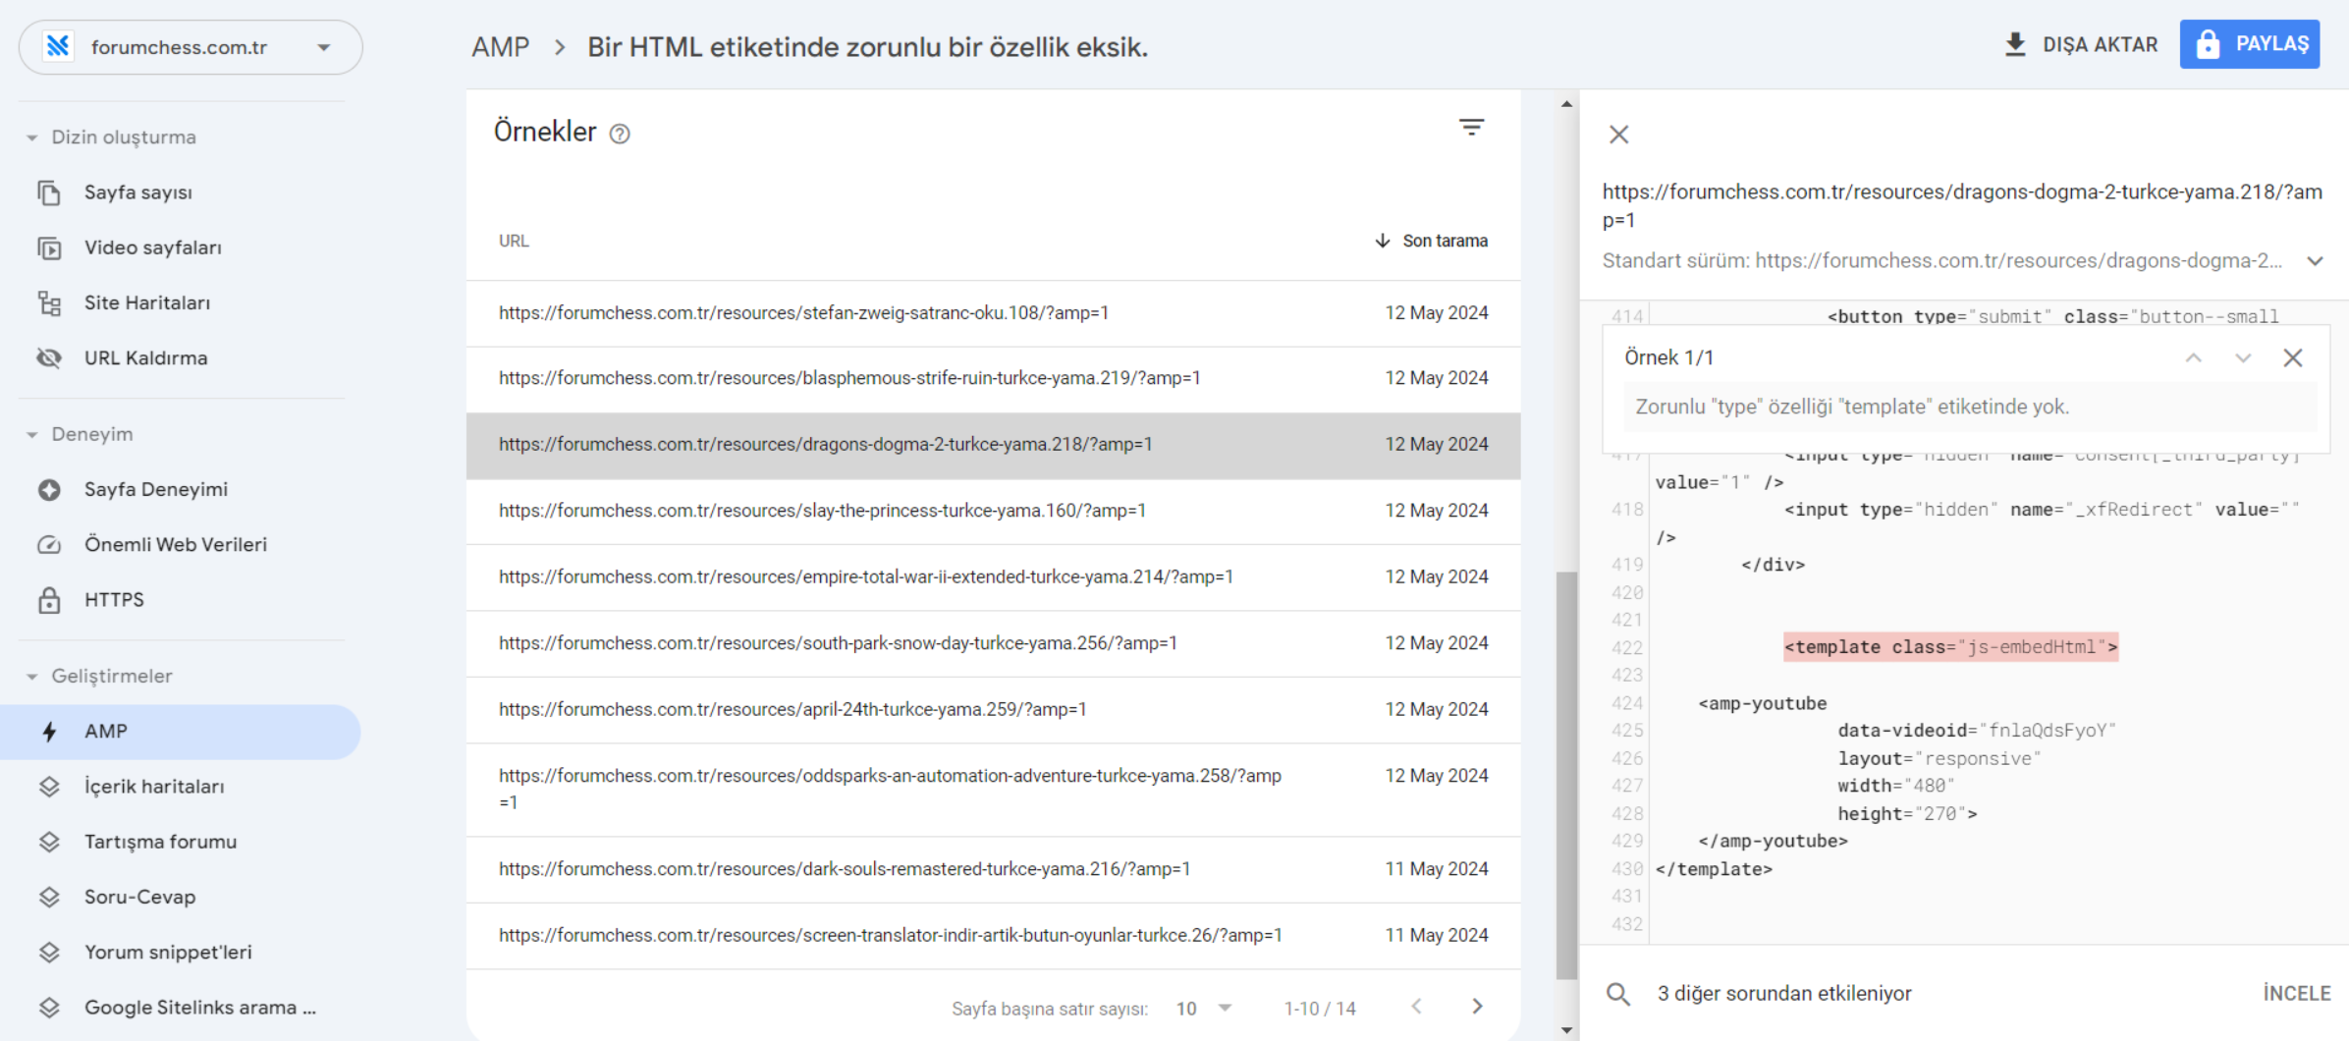Click the Soru-Cevap layers icon
This screenshot has width=2349, height=1041.
49,897
